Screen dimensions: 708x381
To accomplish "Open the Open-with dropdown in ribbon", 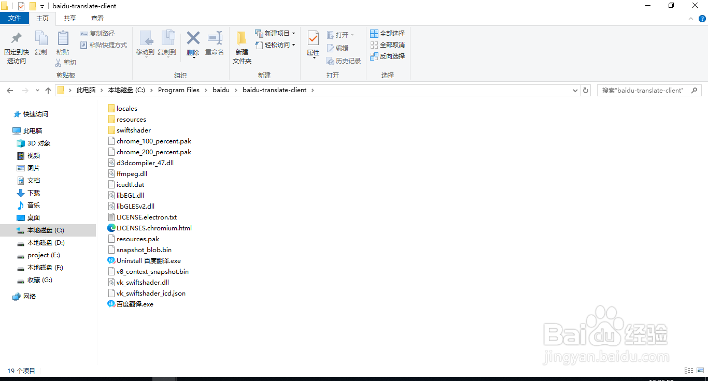I will pos(341,35).
